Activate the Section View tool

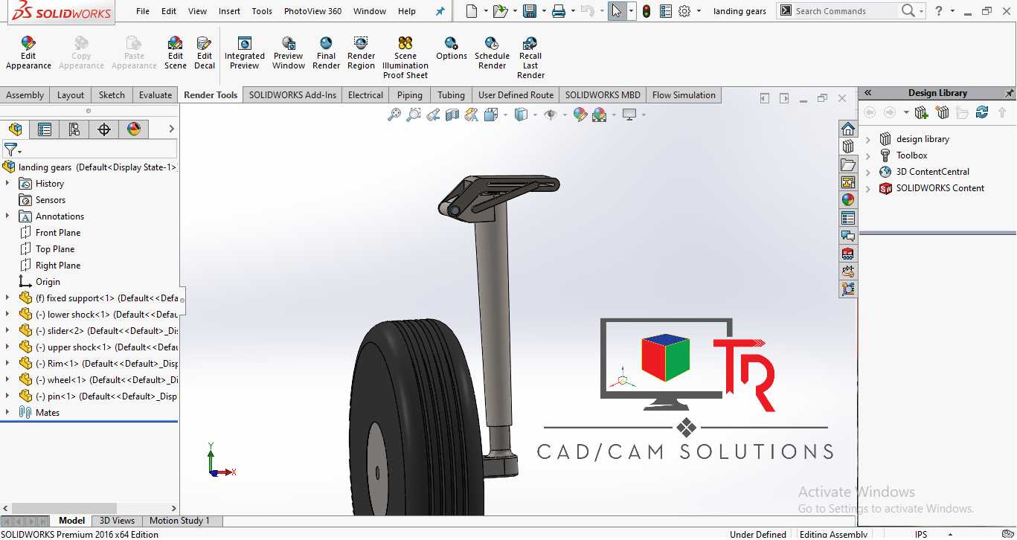tap(452, 115)
